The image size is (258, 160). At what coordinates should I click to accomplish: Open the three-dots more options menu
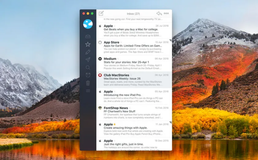click(x=166, y=13)
